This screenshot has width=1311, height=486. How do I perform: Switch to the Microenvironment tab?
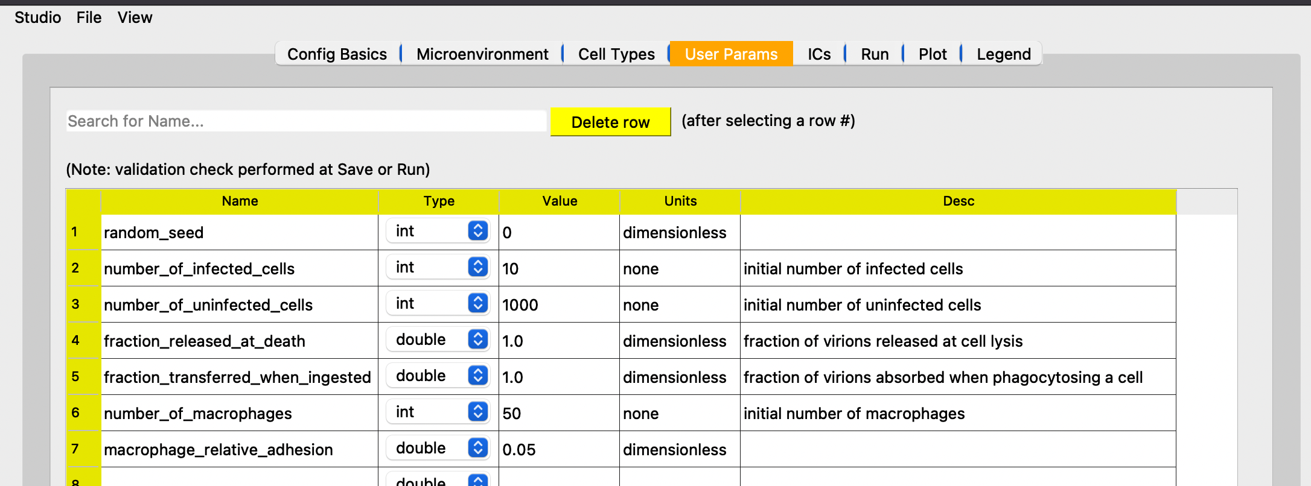[x=482, y=54]
